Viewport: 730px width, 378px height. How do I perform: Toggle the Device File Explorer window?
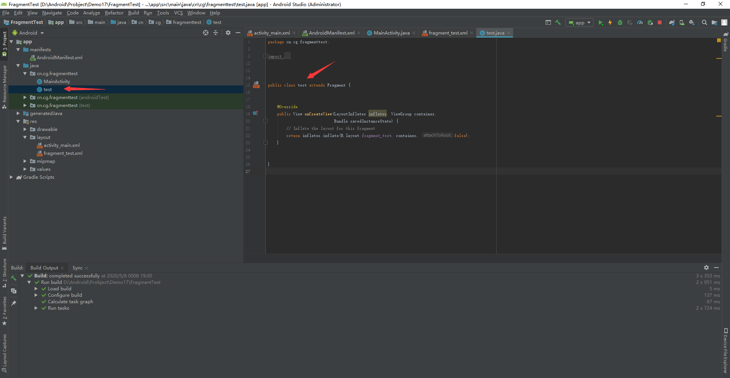725,351
